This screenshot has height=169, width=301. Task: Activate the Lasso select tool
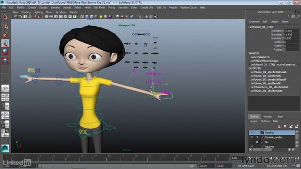pyautogui.click(x=5, y=26)
